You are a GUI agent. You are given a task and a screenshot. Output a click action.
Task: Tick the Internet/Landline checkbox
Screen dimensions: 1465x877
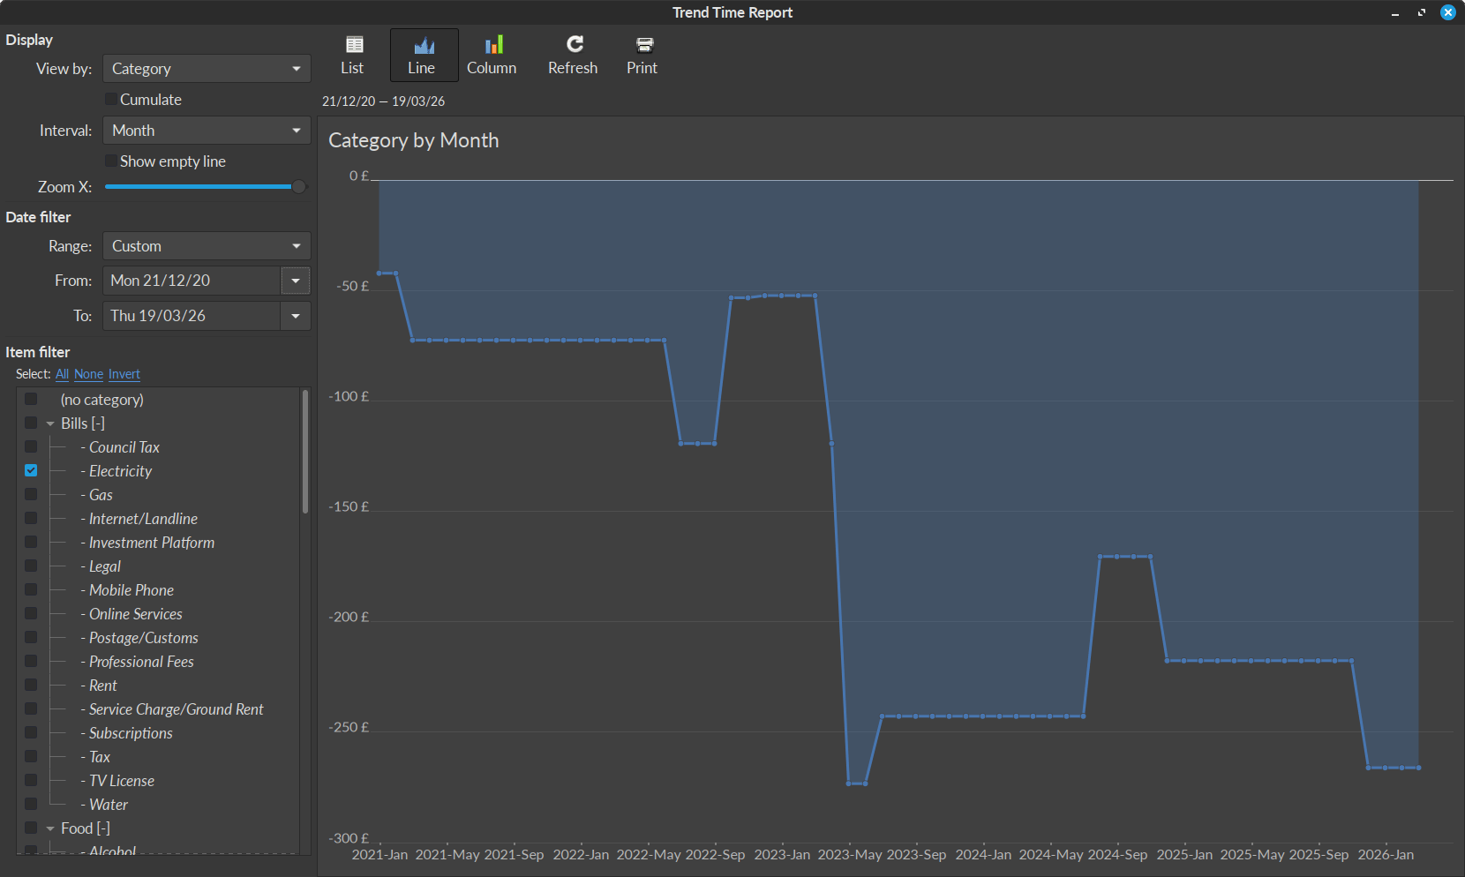point(31,518)
